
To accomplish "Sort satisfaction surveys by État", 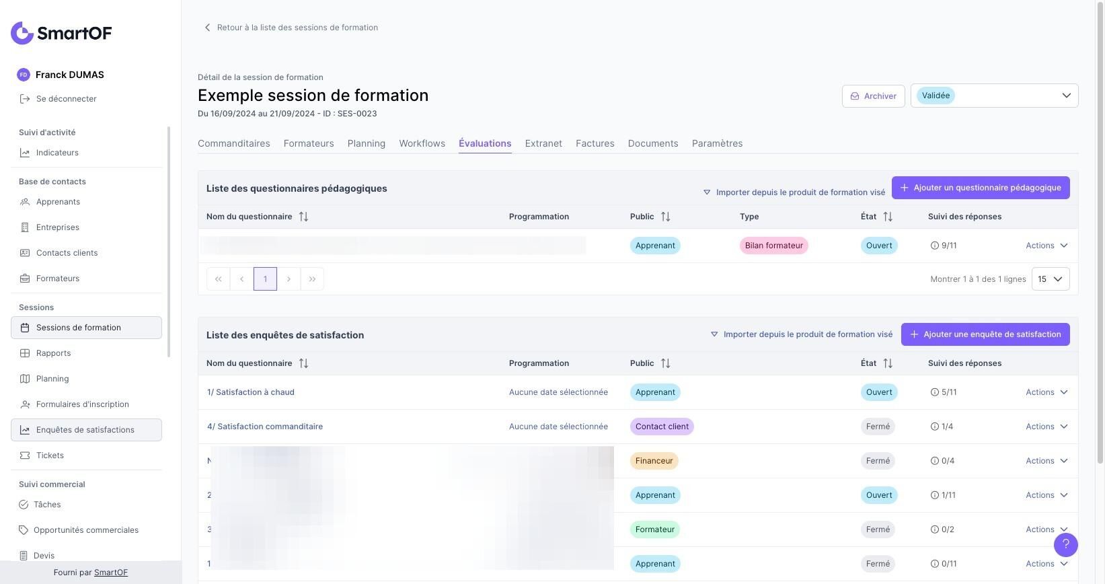I will pos(888,363).
